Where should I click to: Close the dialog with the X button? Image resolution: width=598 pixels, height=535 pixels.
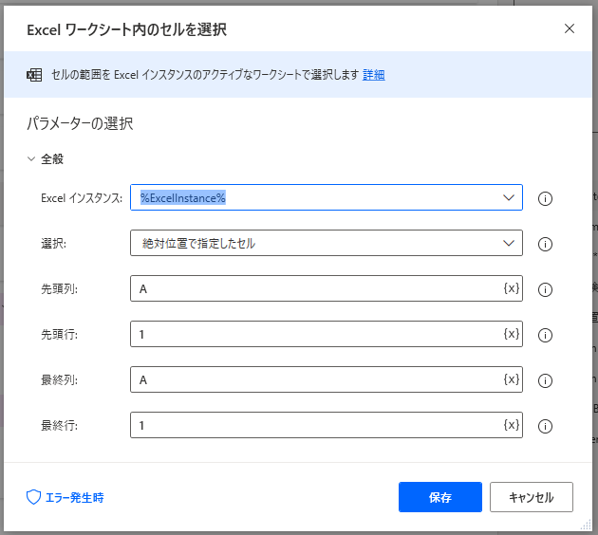click(x=570, y=28)
